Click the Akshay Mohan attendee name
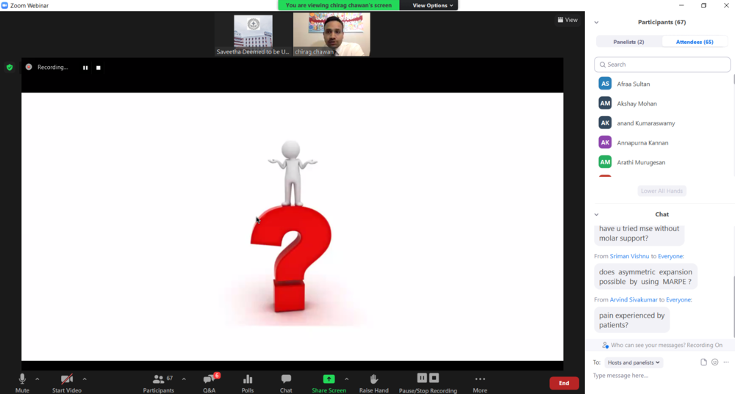This screenshot has width=735, height=394. tap(637, 104)
